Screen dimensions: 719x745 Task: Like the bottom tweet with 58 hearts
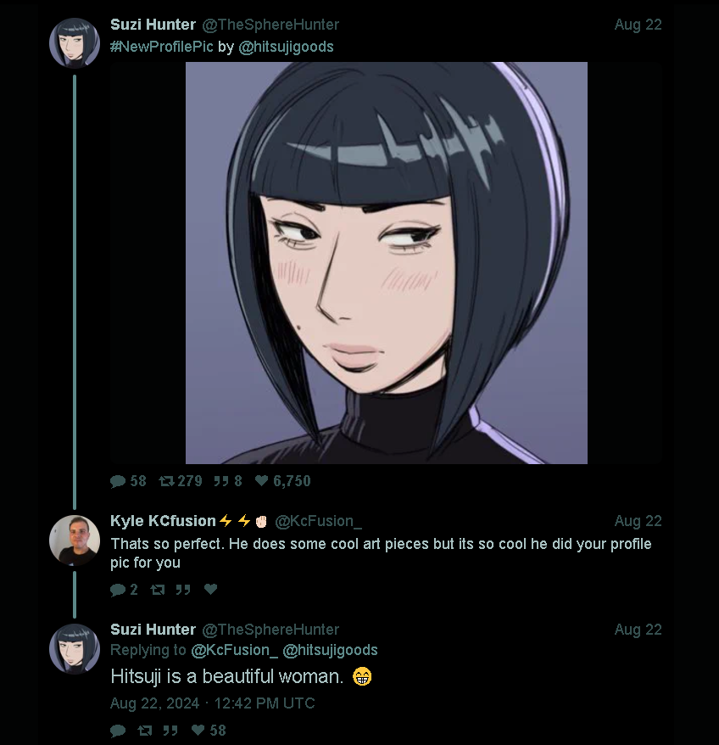coord(198,730)
